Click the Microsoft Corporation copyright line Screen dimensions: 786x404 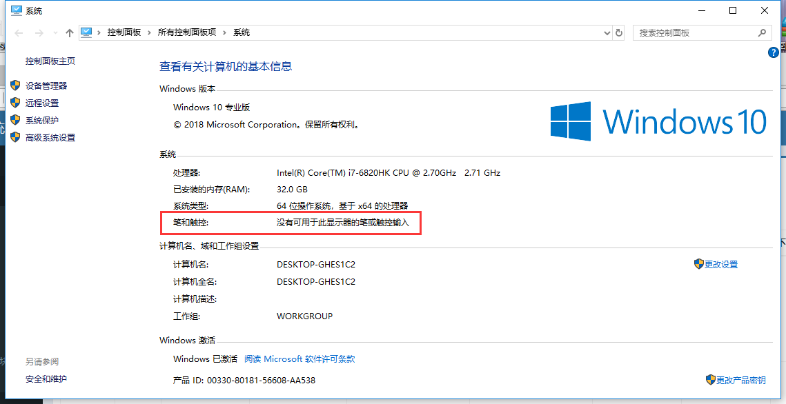pos(267,125)
